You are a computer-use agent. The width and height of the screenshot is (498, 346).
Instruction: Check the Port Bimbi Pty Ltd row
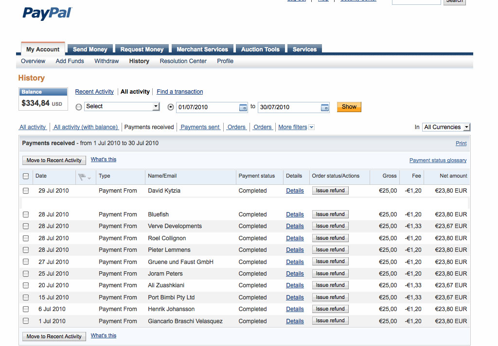tap(26, 297)
